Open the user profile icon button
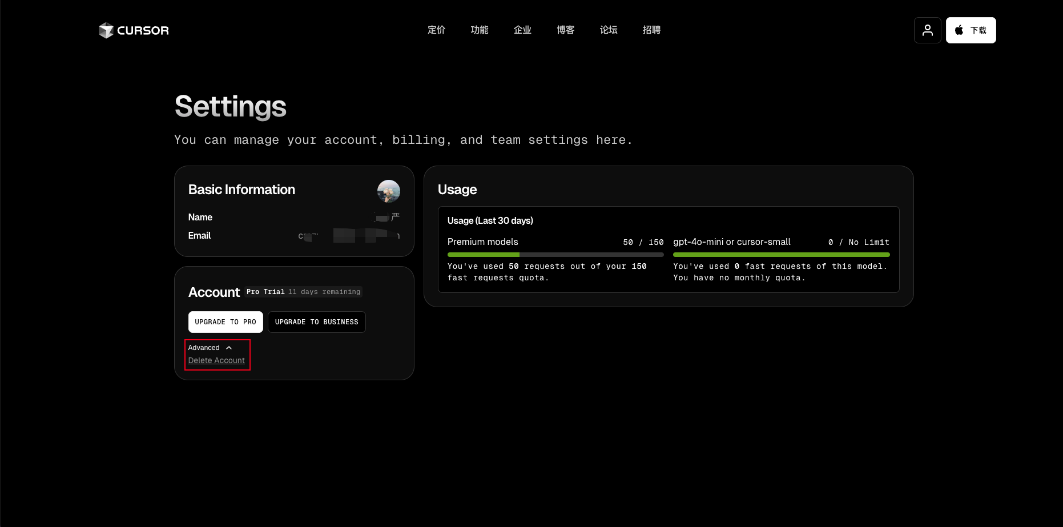 pos(927,30)
